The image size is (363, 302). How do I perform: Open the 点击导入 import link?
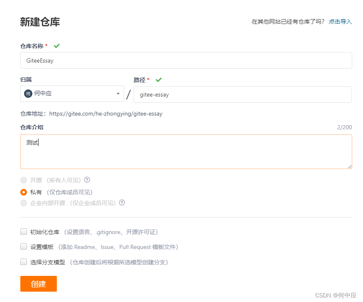[340, 22]
